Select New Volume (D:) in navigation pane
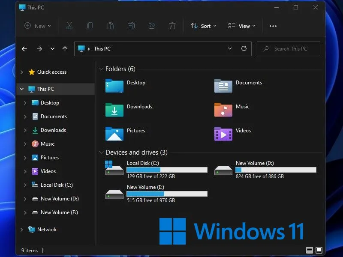Viewport: 343px width, 257px height. tap(60, 199)
